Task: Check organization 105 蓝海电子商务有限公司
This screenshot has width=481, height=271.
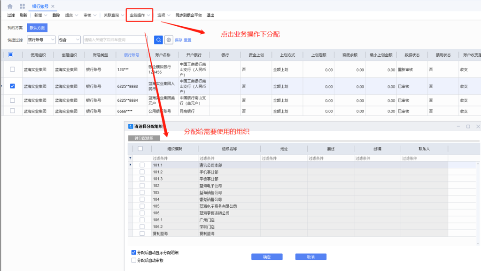Action: click(142, 206)
